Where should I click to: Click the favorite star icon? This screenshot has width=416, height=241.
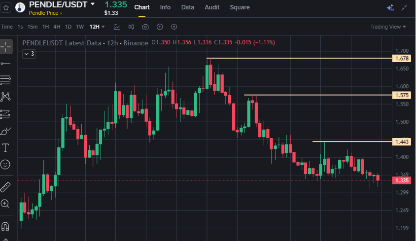(6, 7)
